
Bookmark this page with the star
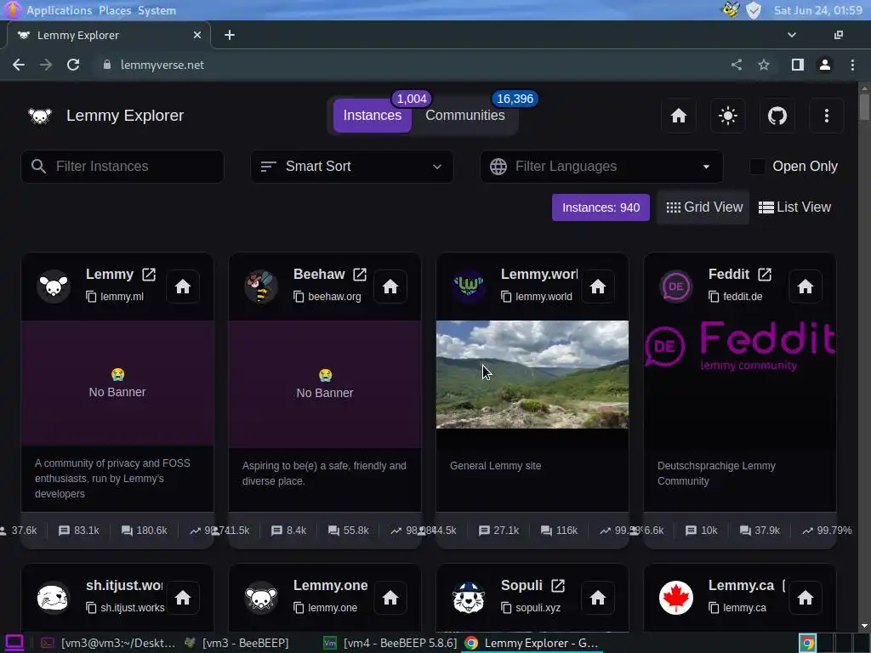tap(764, 65)
